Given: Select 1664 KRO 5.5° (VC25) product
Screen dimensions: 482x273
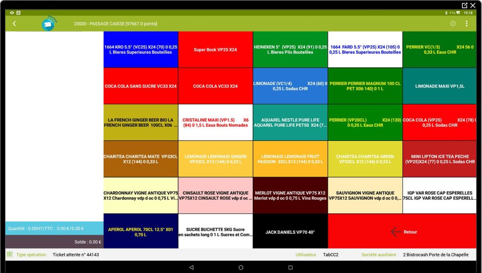Looking at the screenshot, I should point(141,49).
